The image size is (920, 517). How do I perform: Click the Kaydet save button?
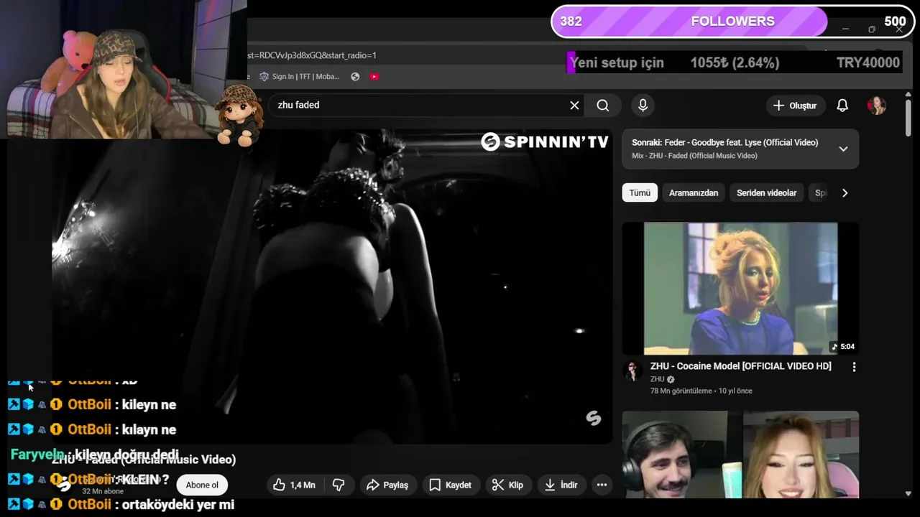tap(451, 485)
